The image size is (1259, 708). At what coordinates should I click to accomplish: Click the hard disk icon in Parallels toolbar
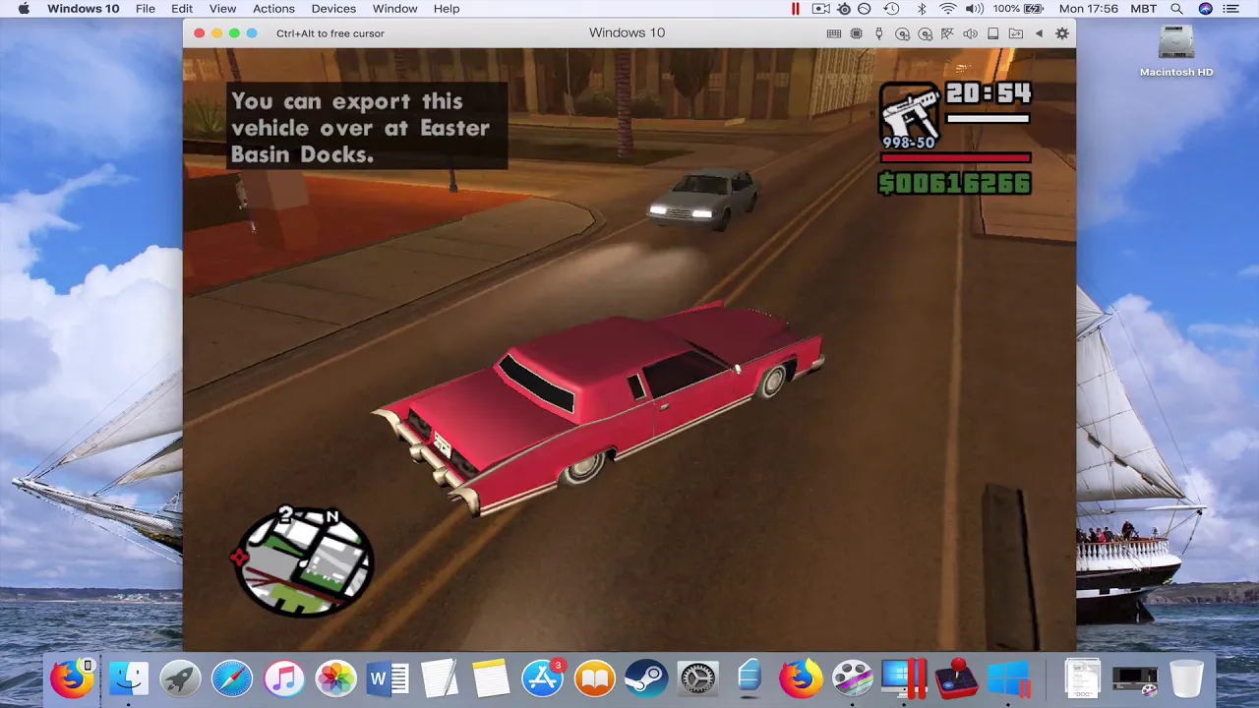click(993, 33)
